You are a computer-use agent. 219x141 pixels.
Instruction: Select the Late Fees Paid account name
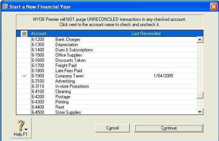click(x=69, y=71)
